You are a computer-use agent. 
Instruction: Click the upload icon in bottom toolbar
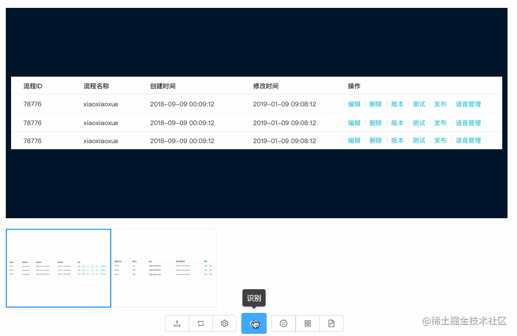[177, 323]
